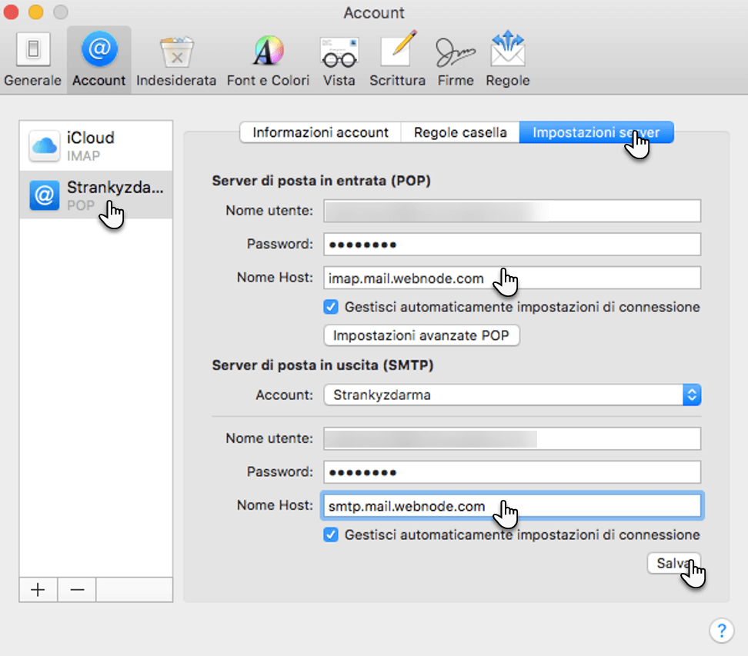Click the SMTP Password field
Viewport: 748px width, 656px height.
512,472
